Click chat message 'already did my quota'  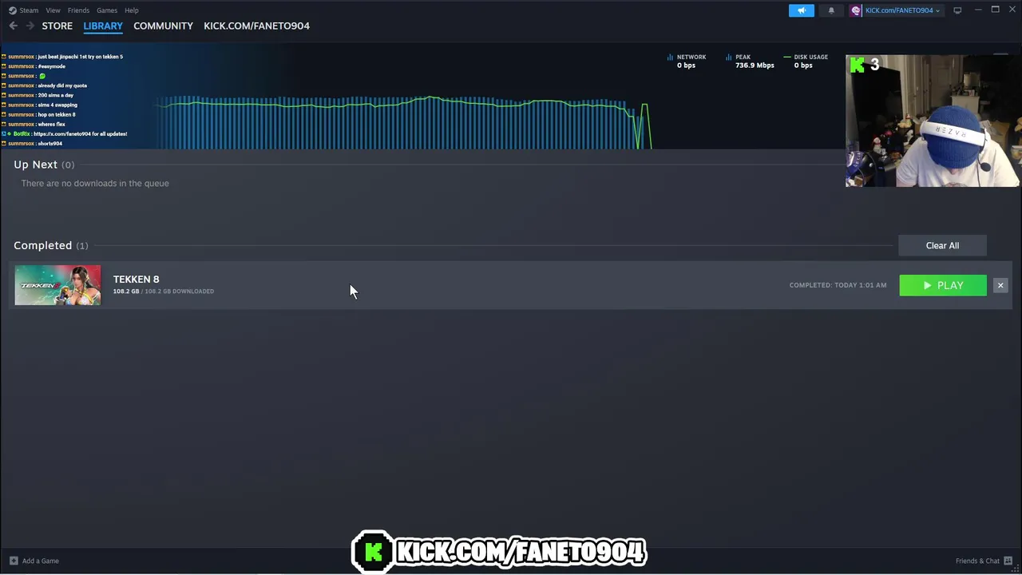click(x=62, y=85)
